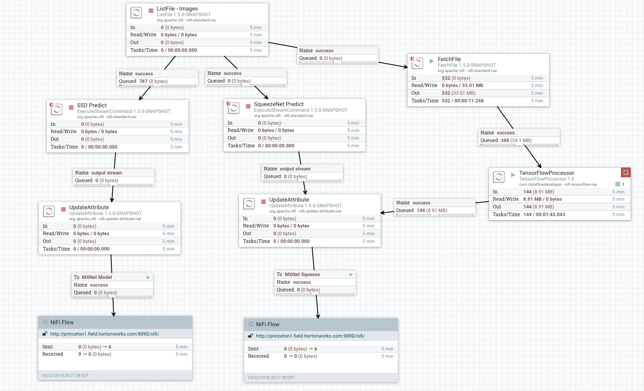This screenshot has height=391, width=644.
Task: Click the green running arrow on TensorFlowProcessor
Action: (x=513, y=175)
